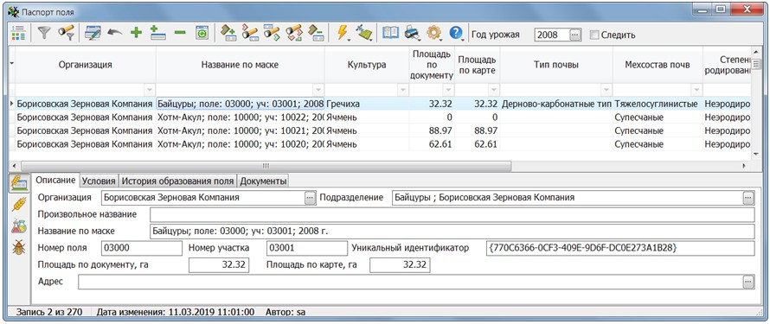Open filter dropdown under Тип почвы column
Image resolution: width=770 pixels, height=324 pixels.
coord(606,90)
